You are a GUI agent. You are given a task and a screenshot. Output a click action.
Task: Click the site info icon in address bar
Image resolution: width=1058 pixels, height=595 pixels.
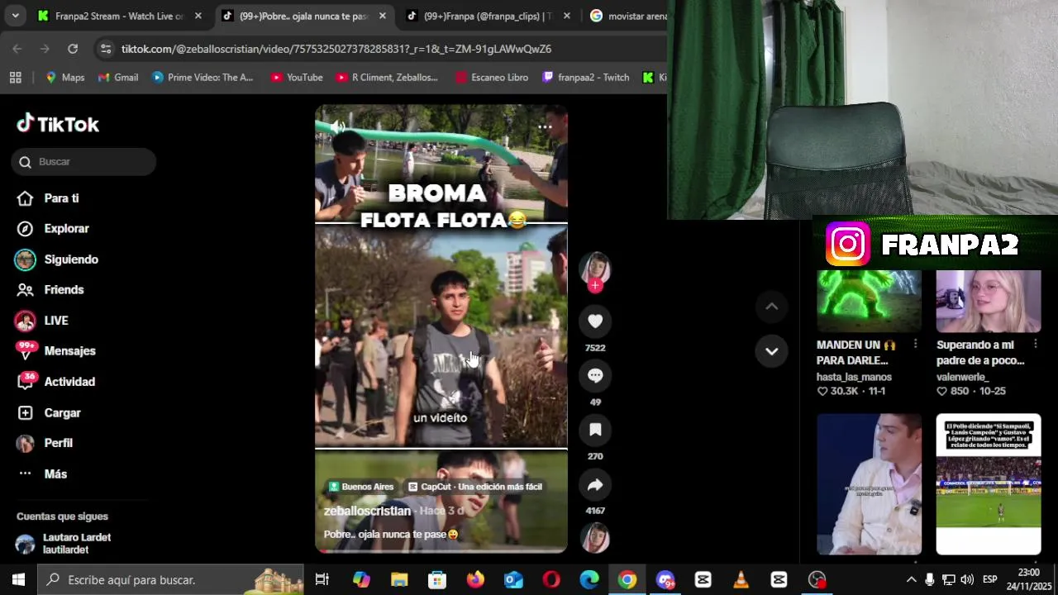point(106,49)
